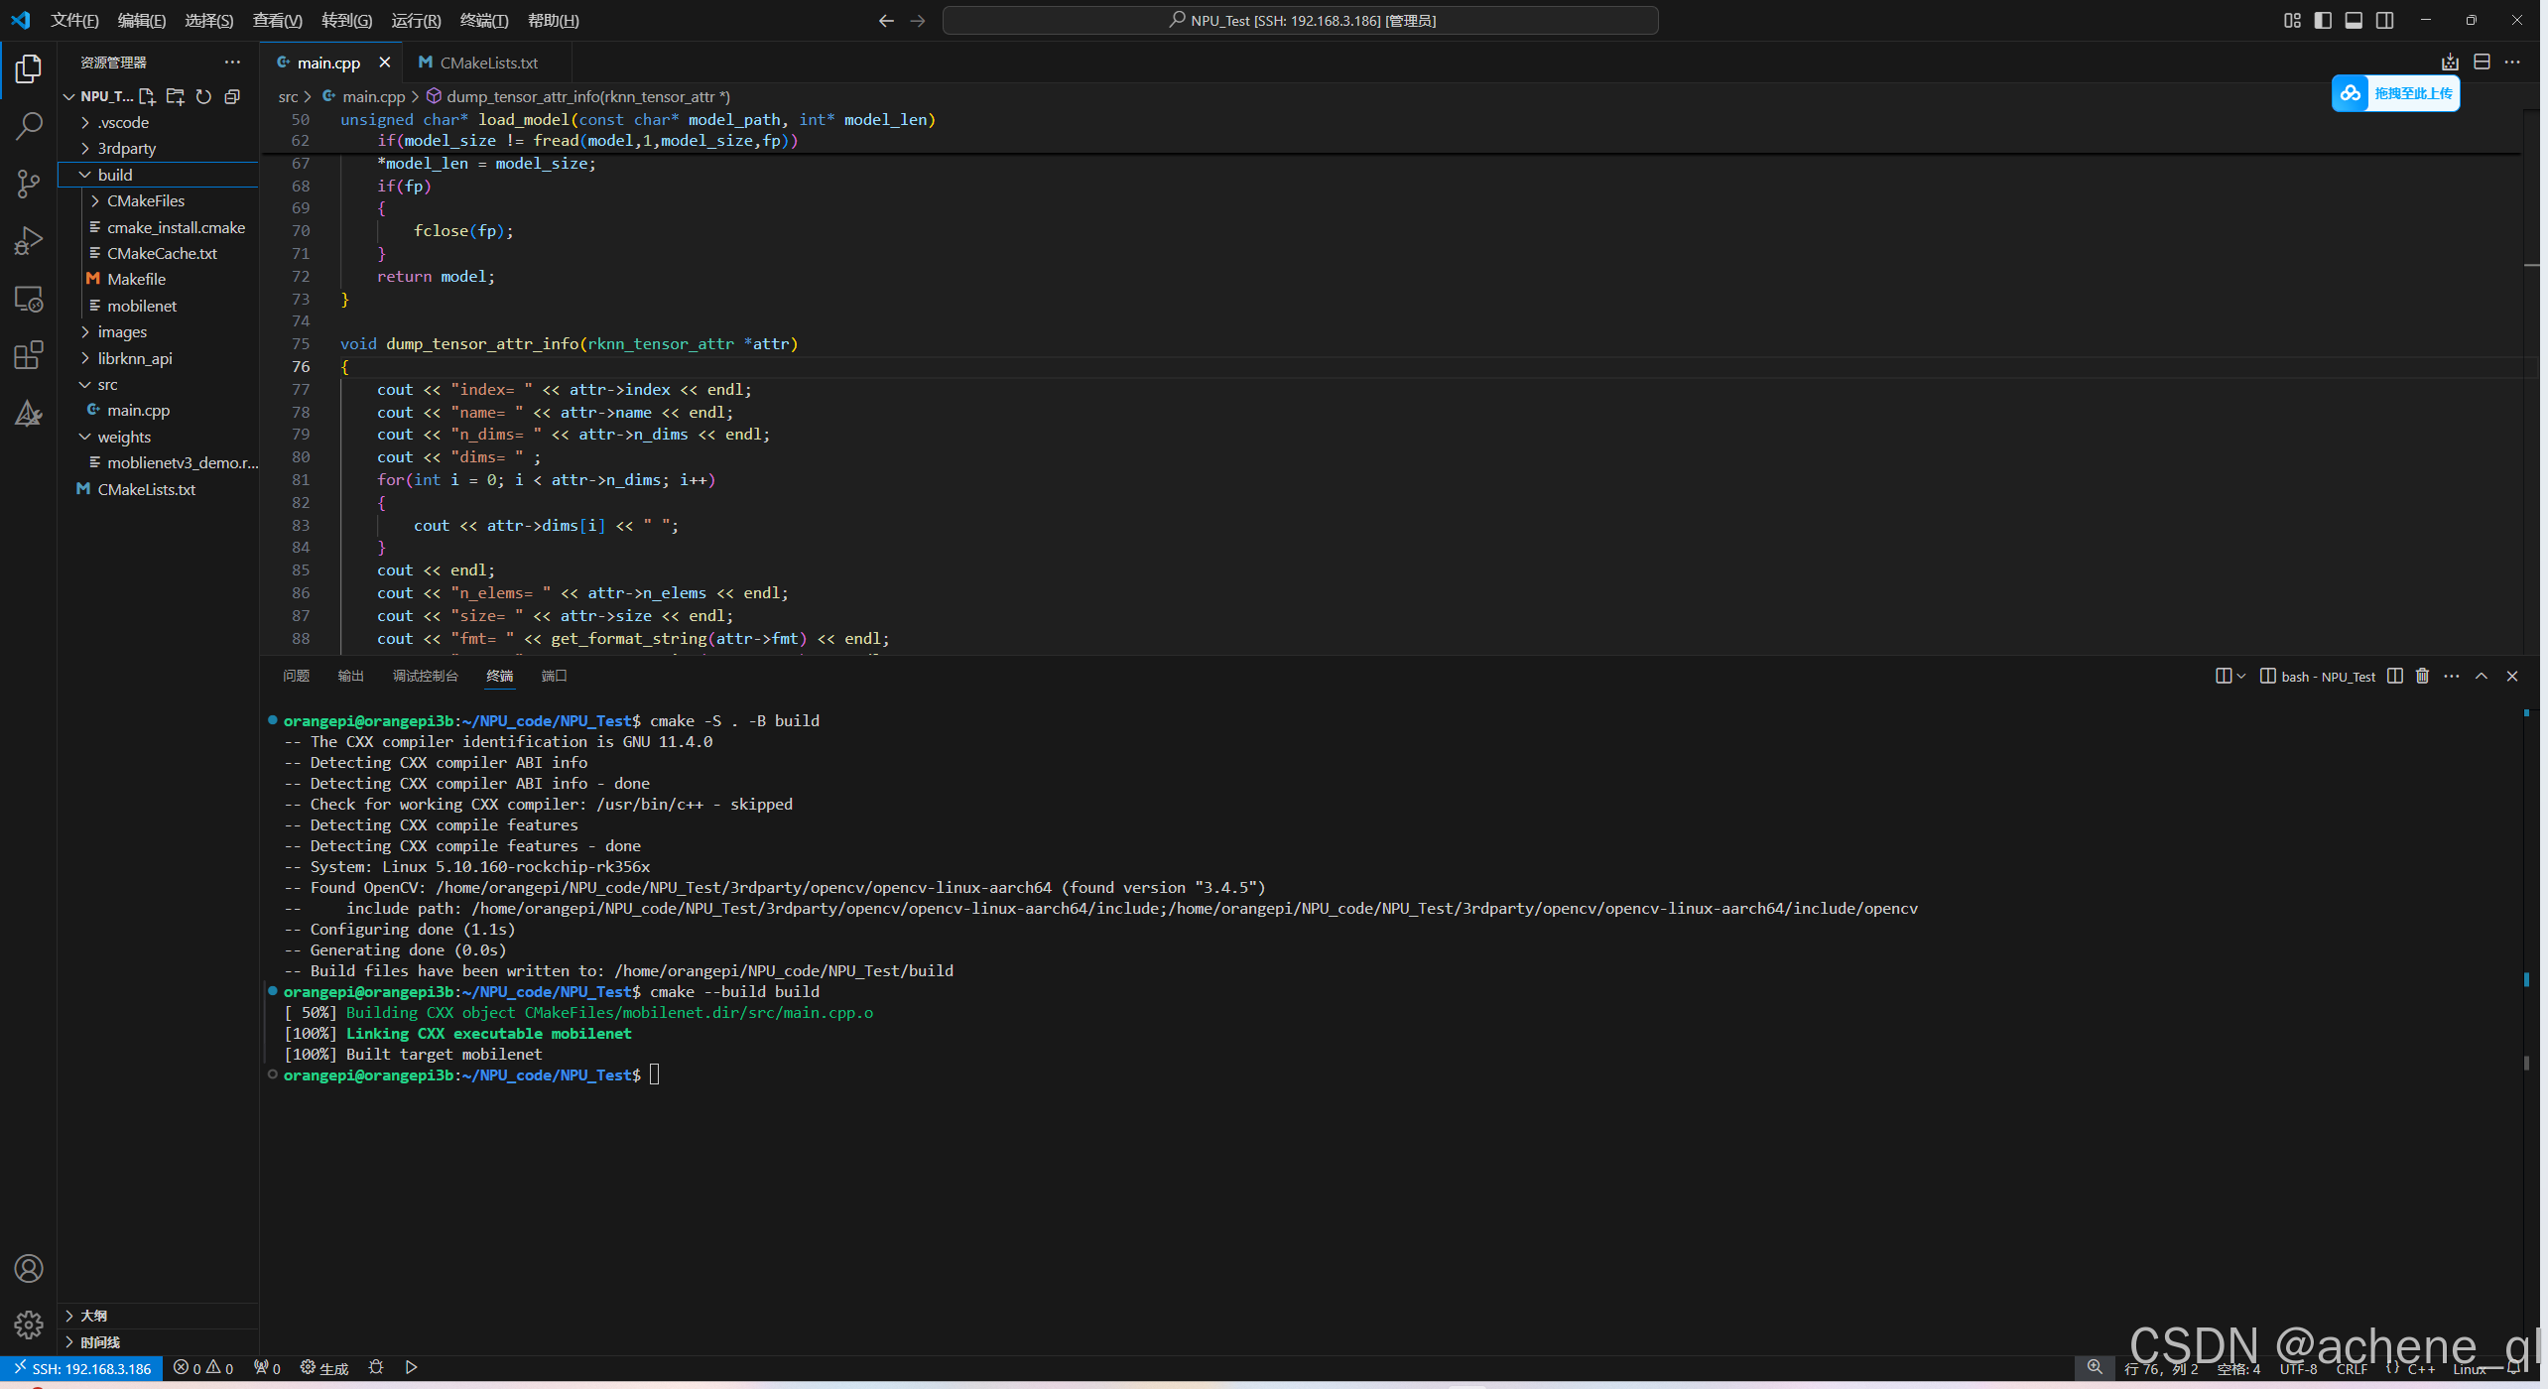Click the SSH 192.168.3.186 remote indicator
The width and height of the screenshot is (2548, 1389).
tap(82, 1368)
